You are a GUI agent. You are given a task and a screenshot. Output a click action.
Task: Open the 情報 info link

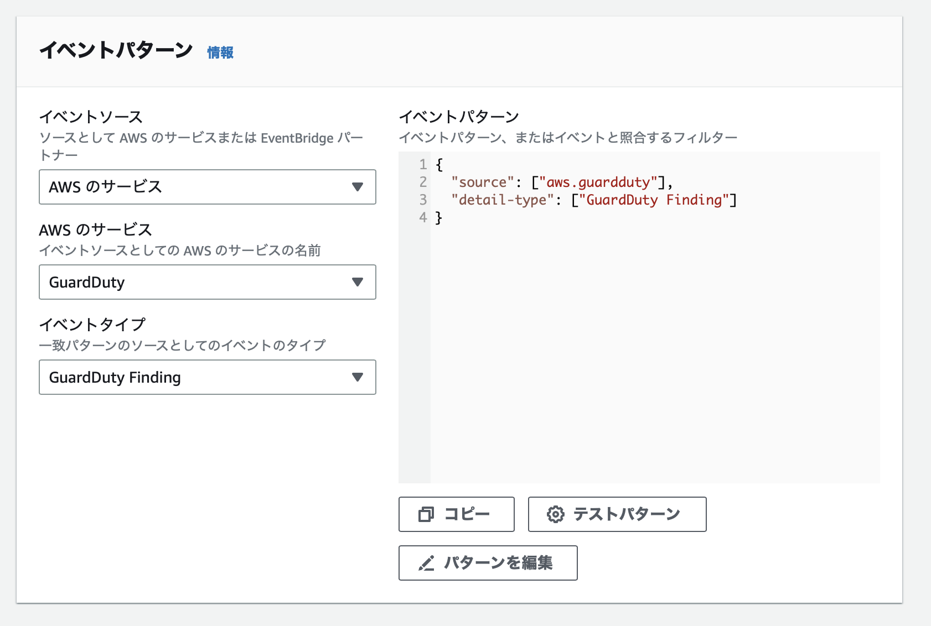[x=220, y=53]
